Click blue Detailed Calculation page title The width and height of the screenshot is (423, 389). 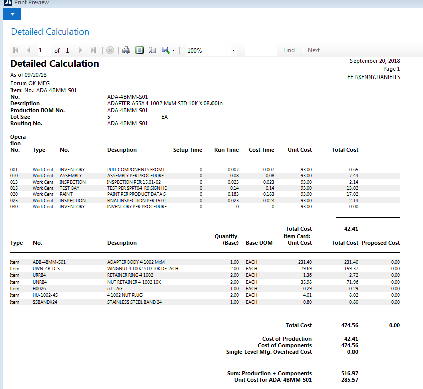point(50,32)
